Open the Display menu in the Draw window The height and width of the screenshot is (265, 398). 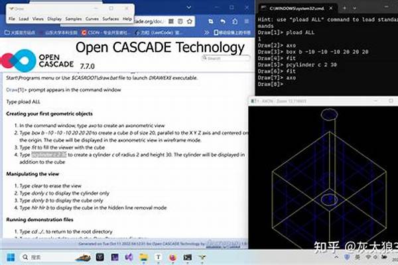54,19
